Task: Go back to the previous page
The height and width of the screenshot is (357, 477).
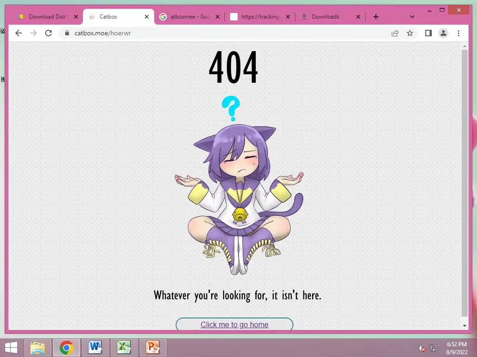Action: click(19, 33)
